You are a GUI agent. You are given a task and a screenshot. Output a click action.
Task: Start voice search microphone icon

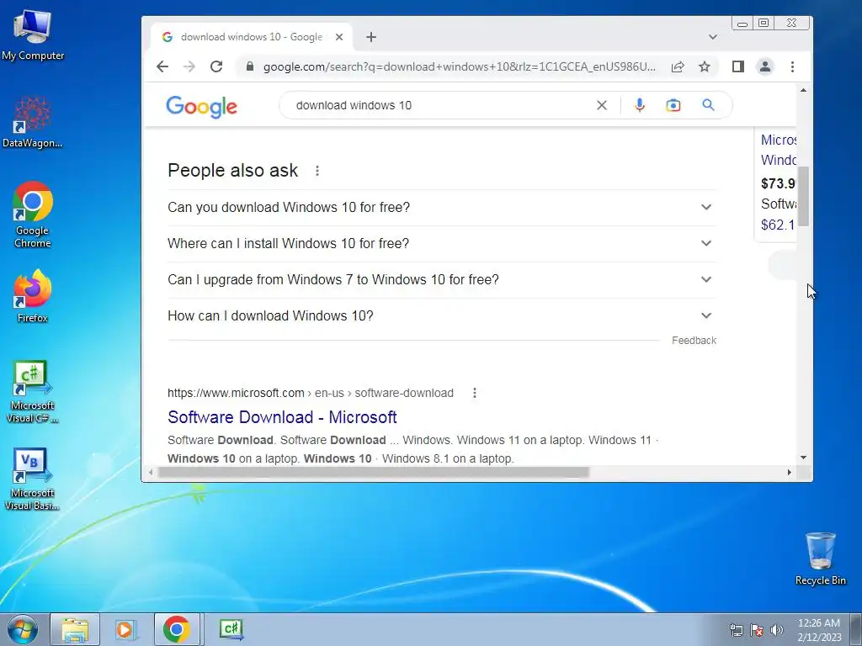(640, 105)
